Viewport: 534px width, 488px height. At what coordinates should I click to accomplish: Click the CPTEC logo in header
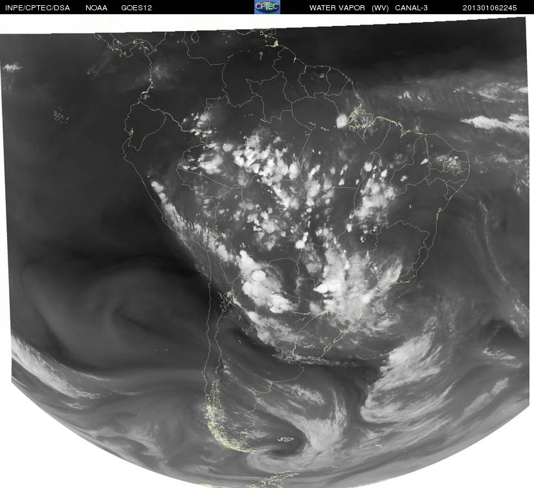[x=267, y=7]
